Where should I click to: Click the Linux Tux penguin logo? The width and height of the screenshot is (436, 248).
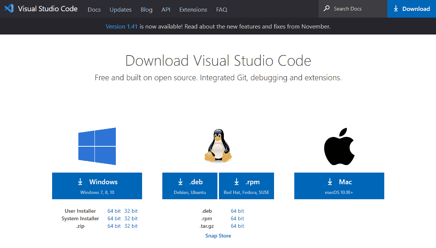pos(218,146)
